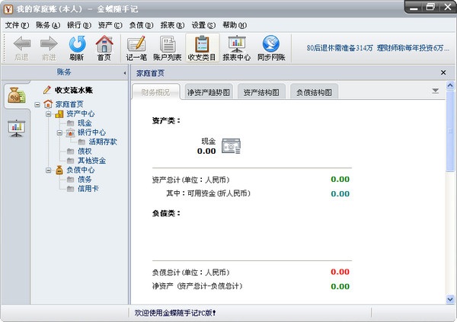Go to 首页 home via toolbar icon
The height and width of the screenshot is (322, 457).
coord(104,47)
